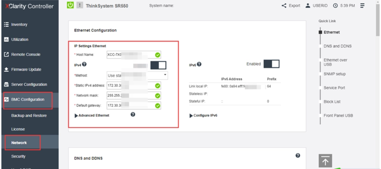Viewport: 381px width, 169px height.
Task: Jump to Front Panel USB quick link
Action: (338, 116)
